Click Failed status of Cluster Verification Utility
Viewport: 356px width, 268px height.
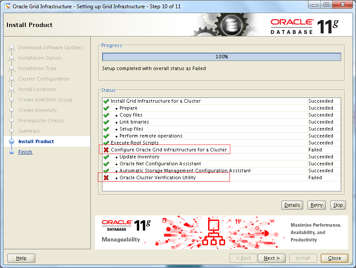315,178
